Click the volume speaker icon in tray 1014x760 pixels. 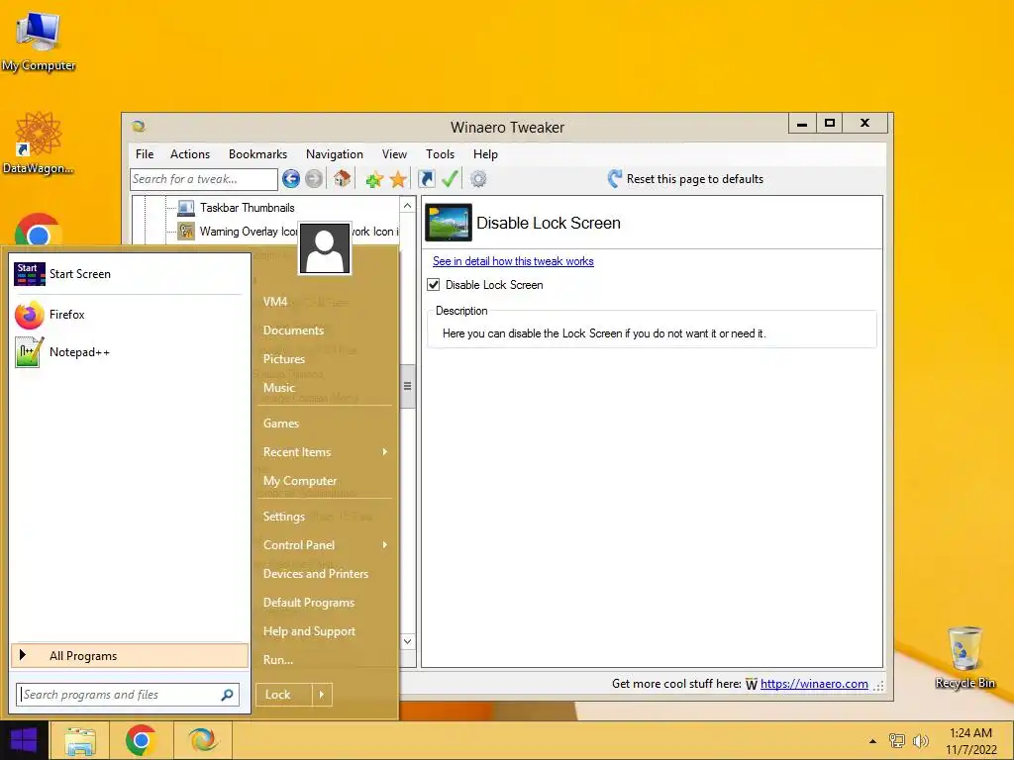tap(920, 740)
